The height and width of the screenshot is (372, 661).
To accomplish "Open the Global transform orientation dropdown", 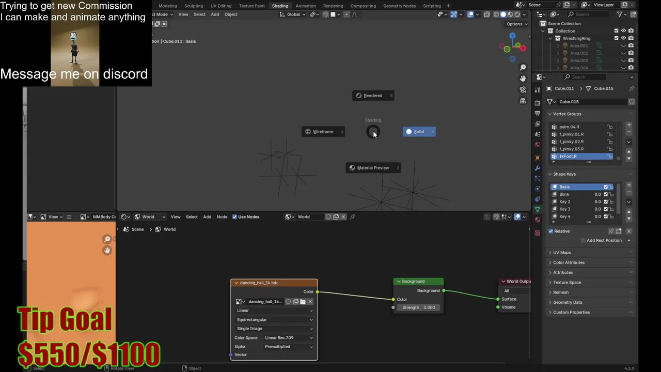I will [x=294, y=14].
